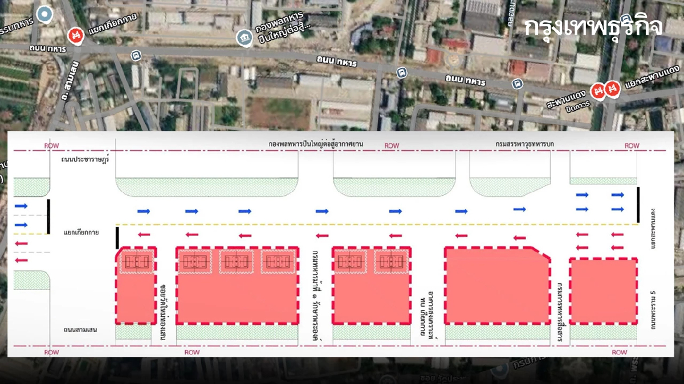
Task: Select the red marker above ปิดการ text
Action: tap(598, 90)
